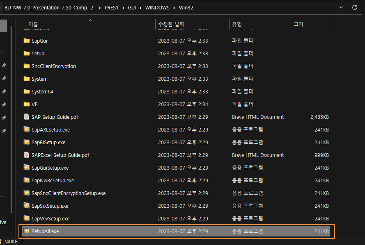Expand the chevron after PRES1 in breadcrumb

[x=125, y=7]
